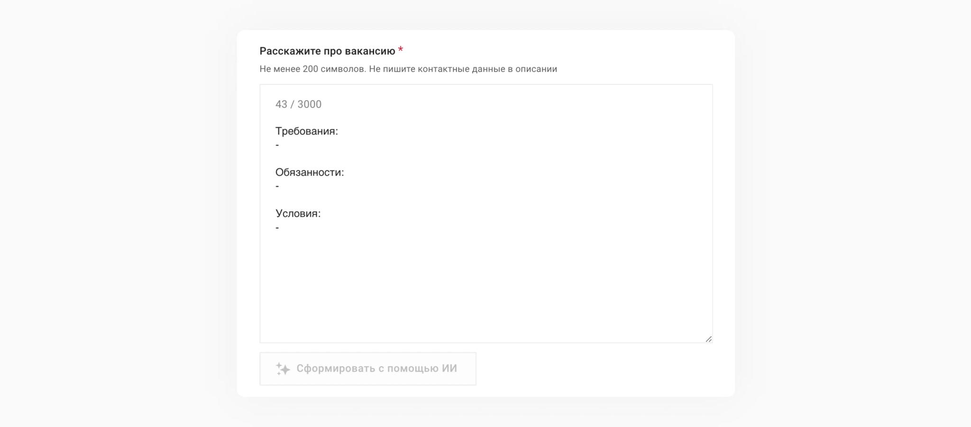This screenshot has height=427, width=971.
Task: Grab the textarea resize handle in the corner
Action: point(708,339)
